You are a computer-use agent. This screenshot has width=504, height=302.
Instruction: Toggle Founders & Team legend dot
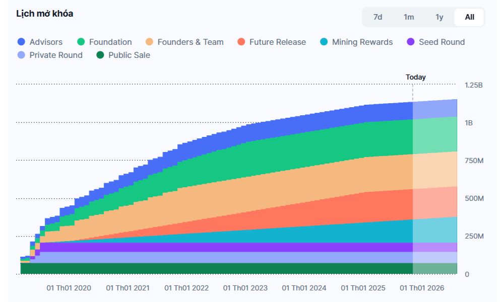(x=149, y=42)
